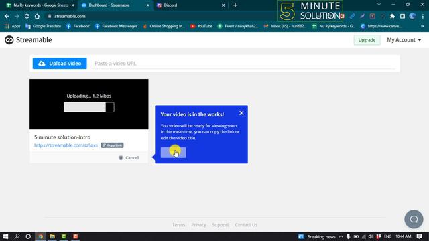Open the Online Shopping bookmark
This screenshot has width=429, height=241.
[164, 26]
